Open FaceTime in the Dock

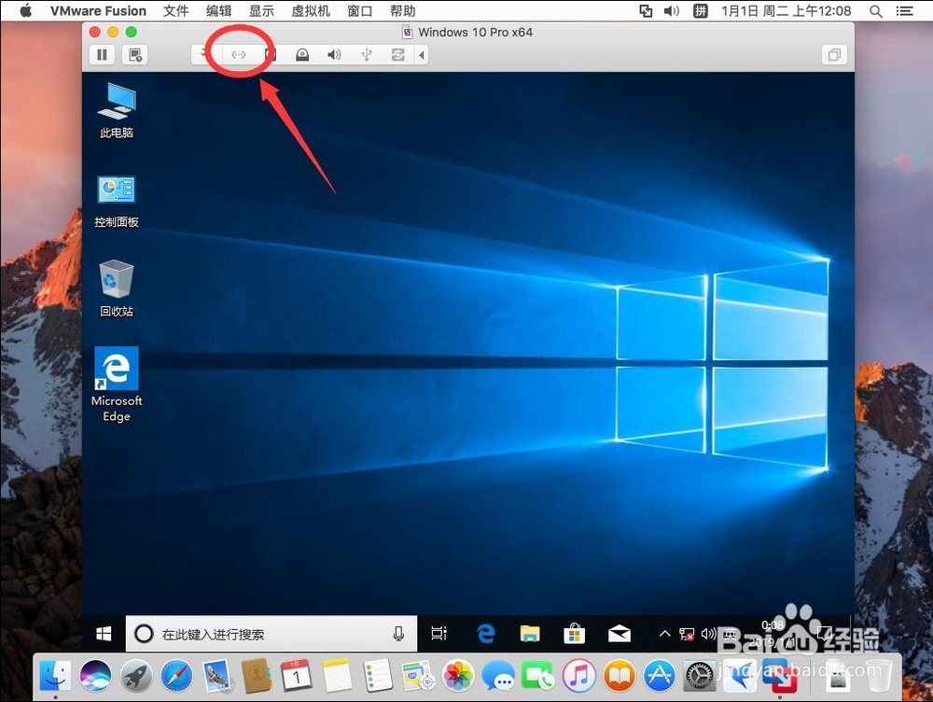pyautogui.click(x=538, y=676)
